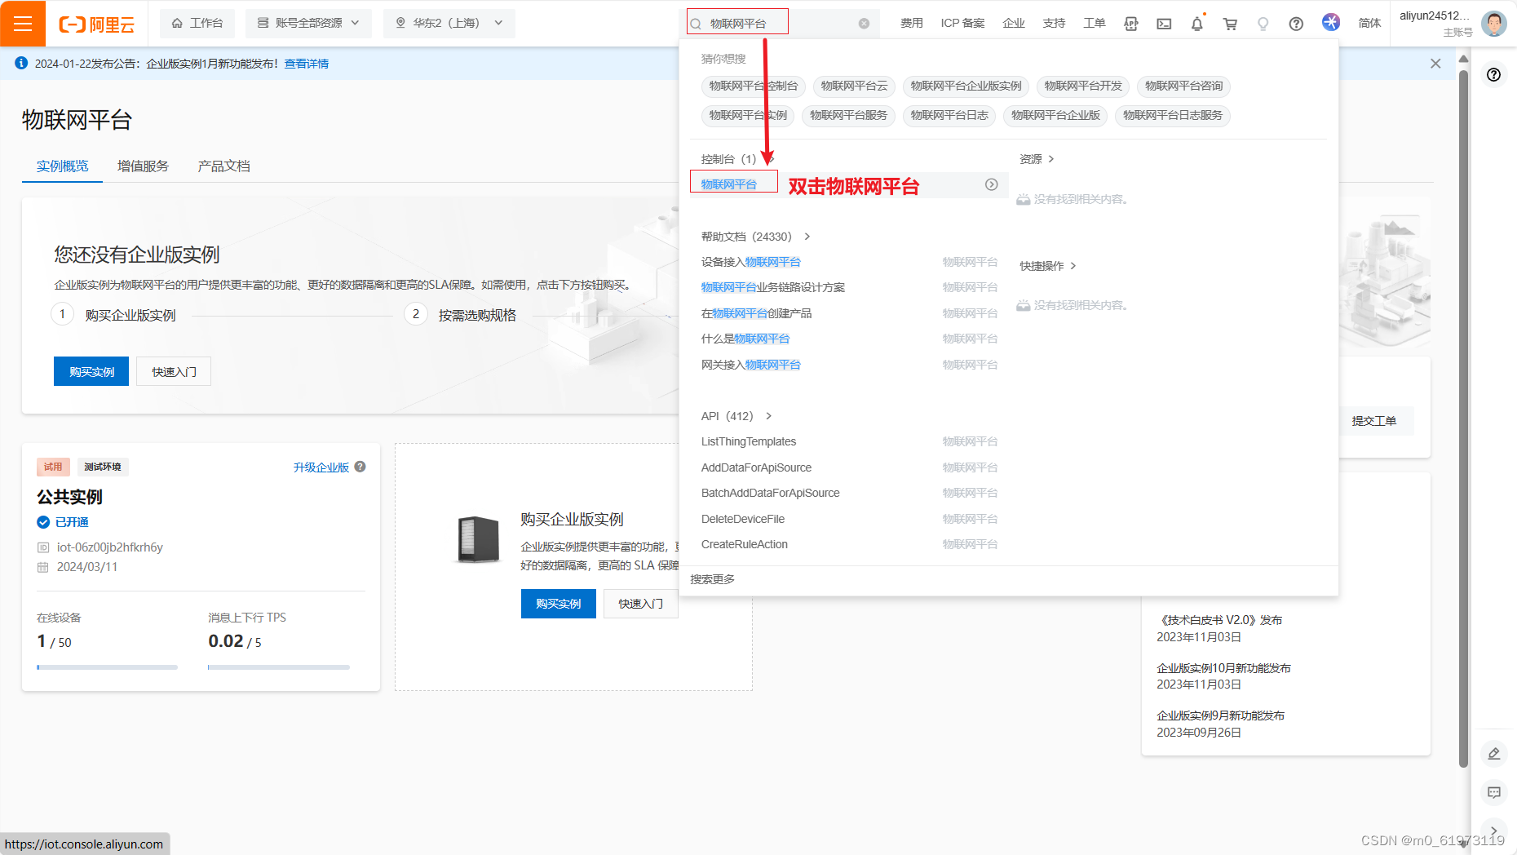
Task: Click the 消息上下行 TPS progress bar
Action: coord(279,667)
